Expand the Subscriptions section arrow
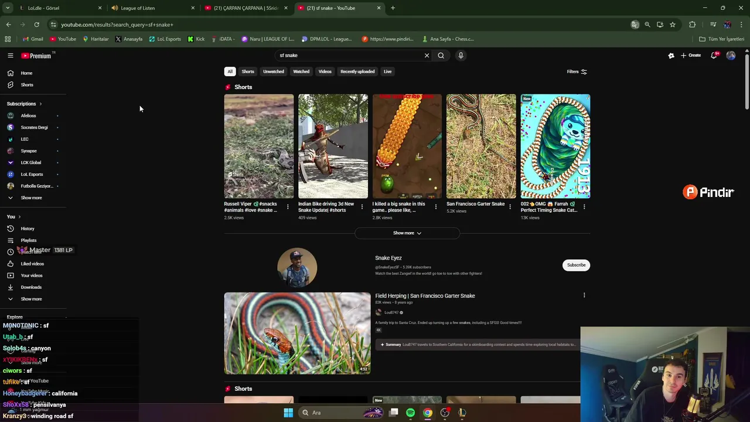Screen dimensions: 750x422 tap(40, 104)
